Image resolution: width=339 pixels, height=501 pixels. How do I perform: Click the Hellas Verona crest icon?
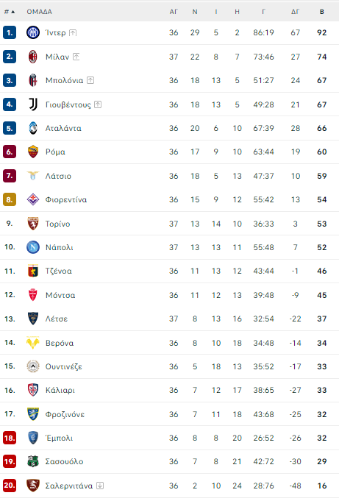tap(33, 343)
